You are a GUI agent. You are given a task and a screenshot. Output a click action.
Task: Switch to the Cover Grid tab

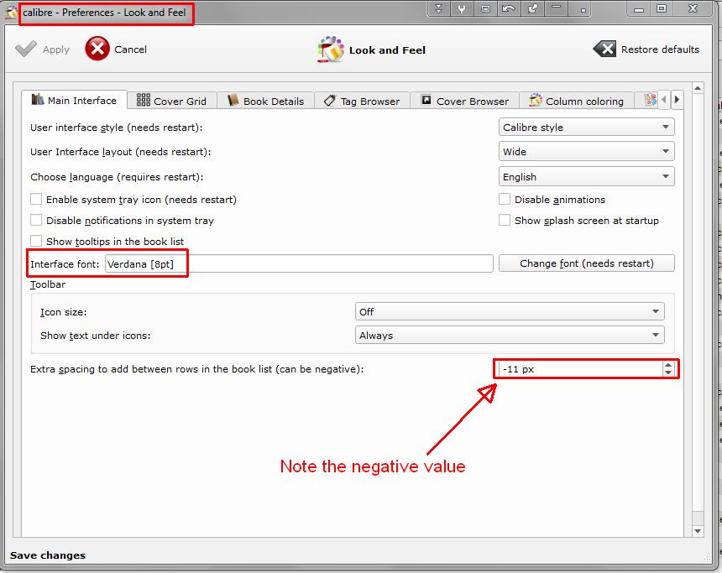click(x=172, y=101)
